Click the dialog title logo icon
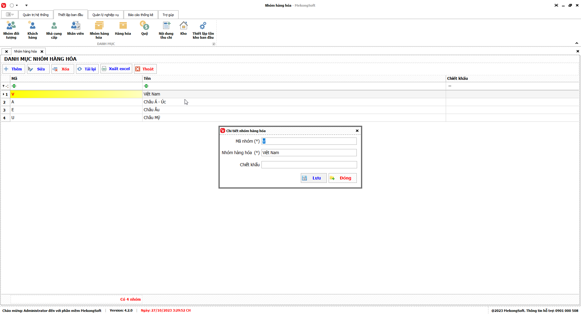Screen dimensions: 581x314 (223, 131)
